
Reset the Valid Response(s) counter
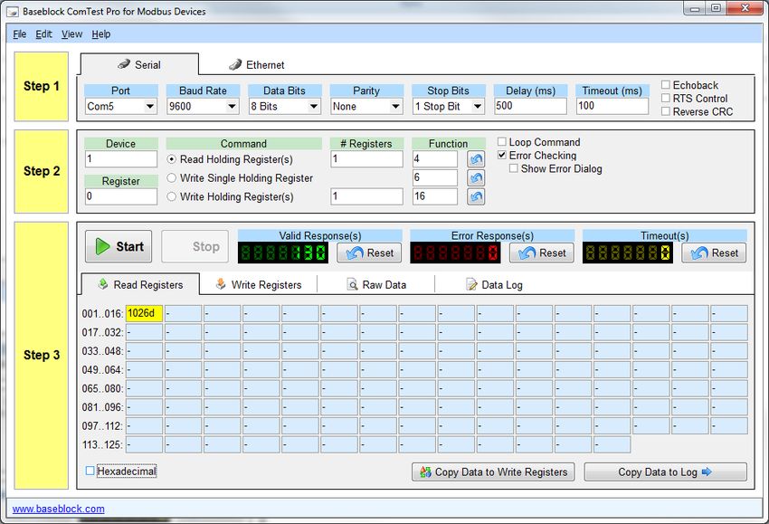click(369, 253)
